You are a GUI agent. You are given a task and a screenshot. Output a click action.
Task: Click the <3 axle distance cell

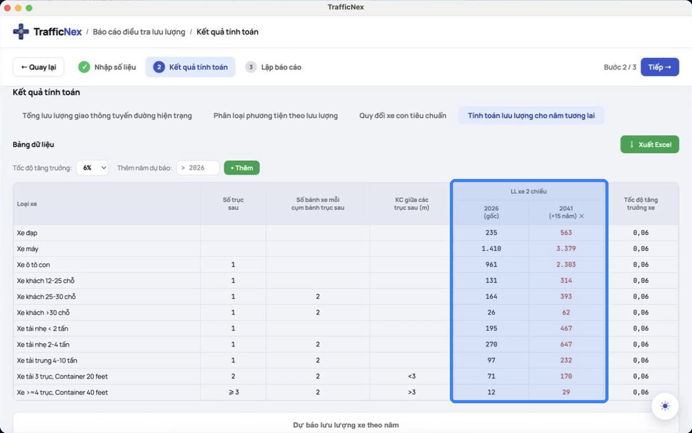(412, 376)
